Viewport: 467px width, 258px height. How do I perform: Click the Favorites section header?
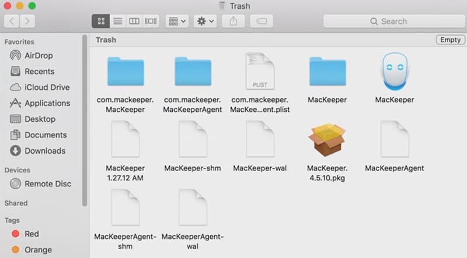pos(19,42)
